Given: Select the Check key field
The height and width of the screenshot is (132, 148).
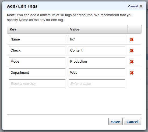Looking at the screenshot, I should 37,50.
